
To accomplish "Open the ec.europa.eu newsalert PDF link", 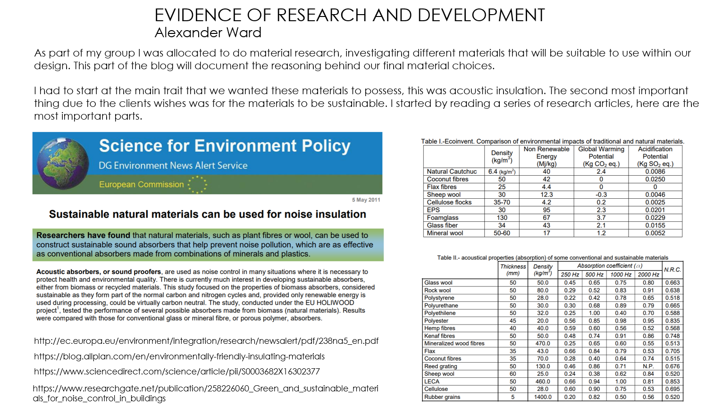I will click(x=206, y=341).
